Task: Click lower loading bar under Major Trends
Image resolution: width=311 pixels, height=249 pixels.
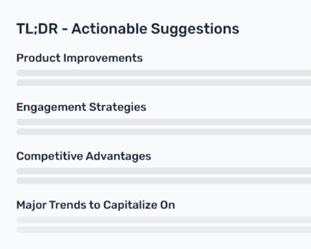Action: pyautogui.click(x=163, y=230)
